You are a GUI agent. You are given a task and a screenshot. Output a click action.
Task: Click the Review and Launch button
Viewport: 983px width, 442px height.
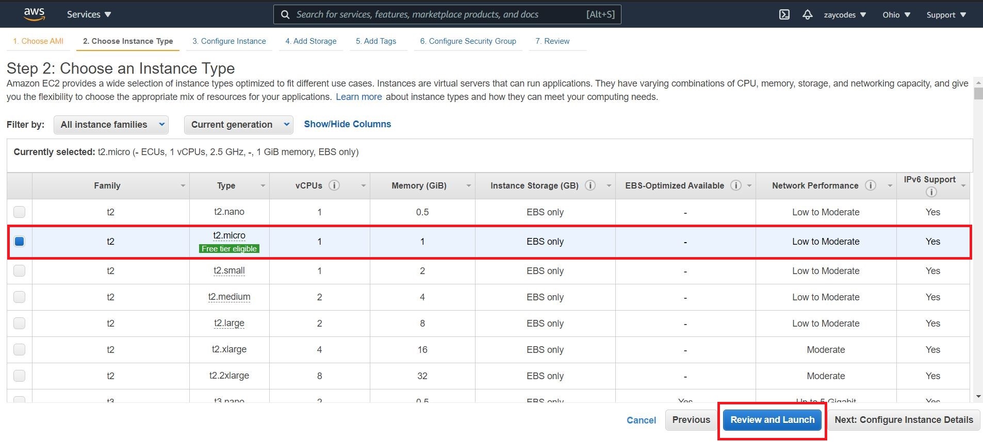point(772,420)
